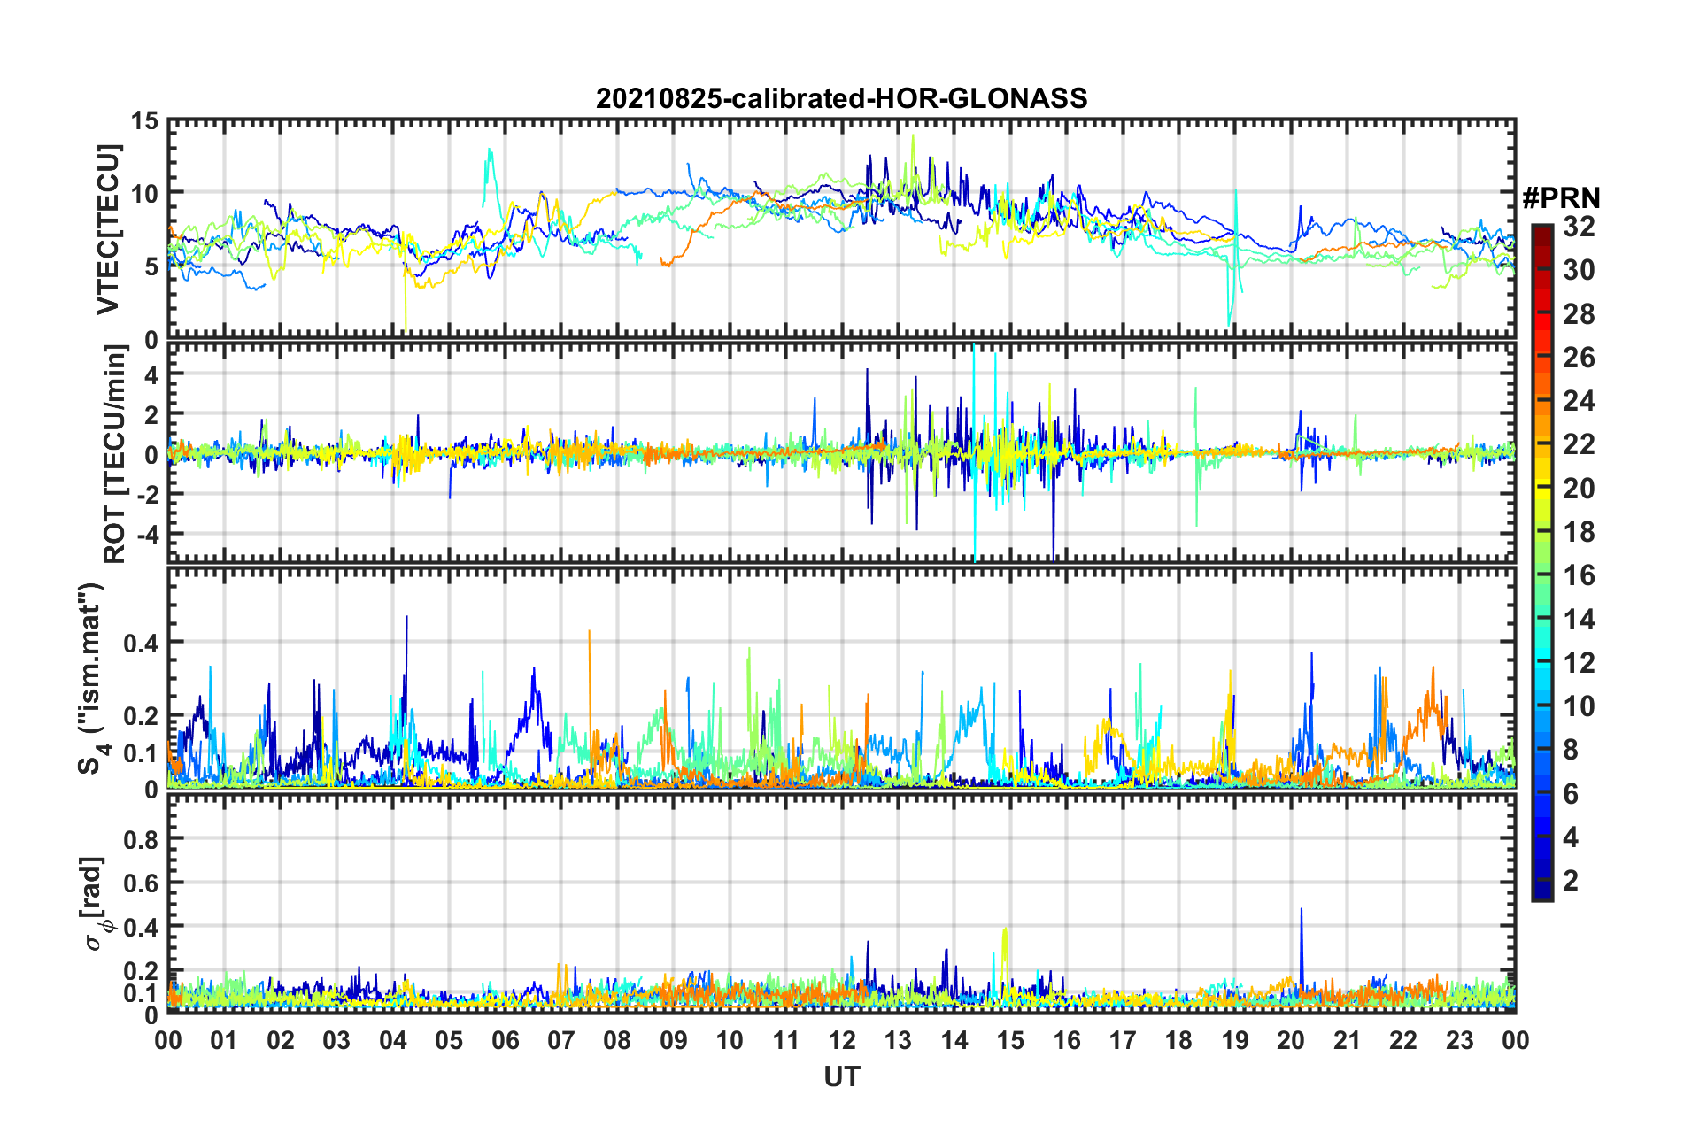Click the σφ[rad] y-axis label
The height and width of the screenshot is (1126, 1684).
tap(96, 904)
